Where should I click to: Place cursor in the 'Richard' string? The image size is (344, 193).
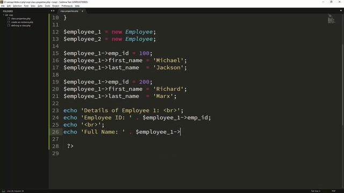168,89
